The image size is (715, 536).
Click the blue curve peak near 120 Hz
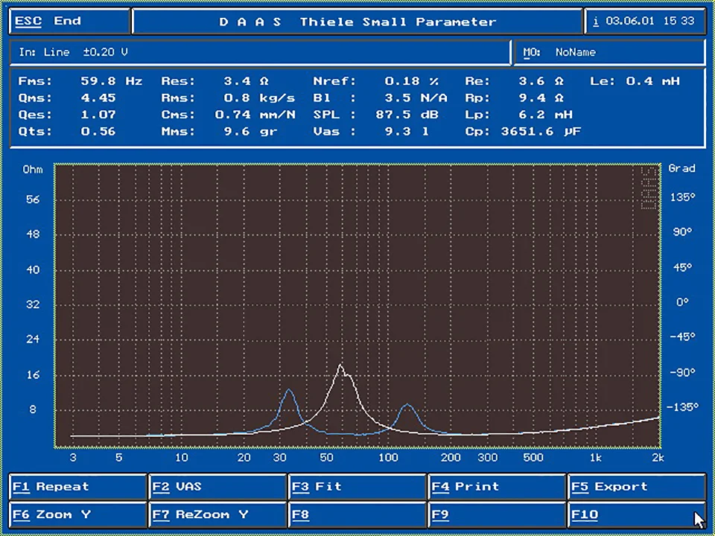(x=407, y=405)
